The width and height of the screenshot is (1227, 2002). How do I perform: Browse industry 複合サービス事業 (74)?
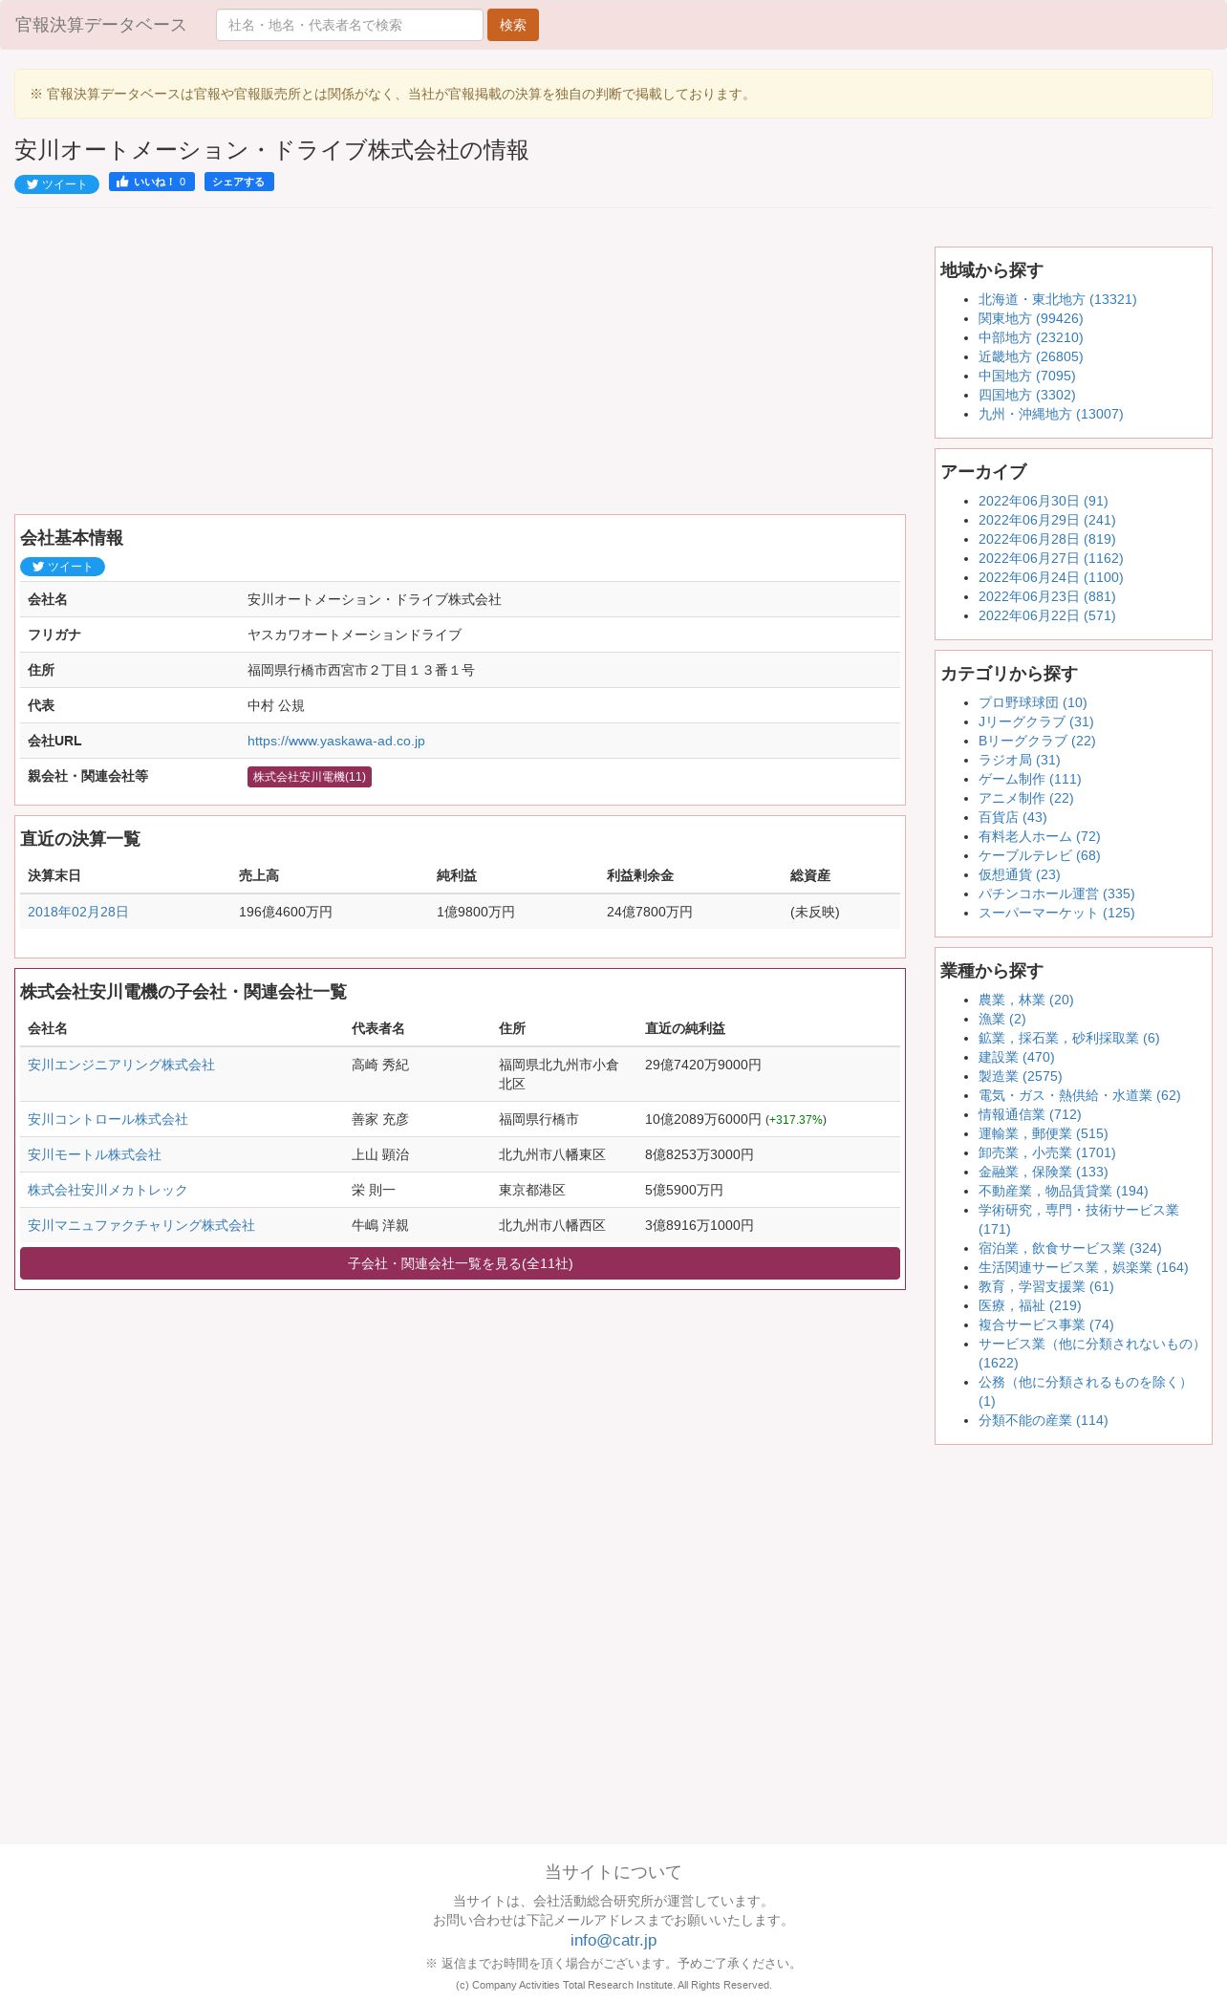(1046, 1324)
